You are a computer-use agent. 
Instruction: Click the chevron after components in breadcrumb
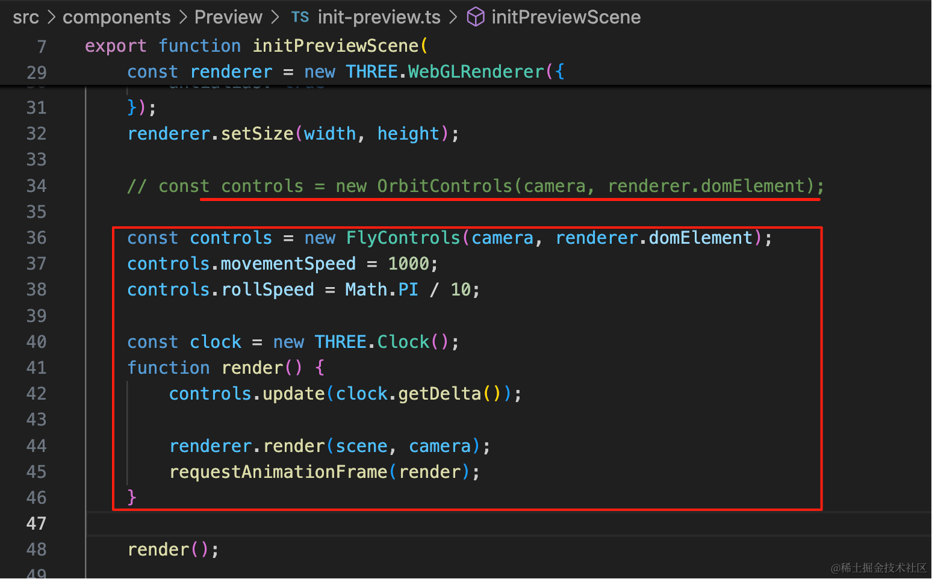tap(183, 17)
